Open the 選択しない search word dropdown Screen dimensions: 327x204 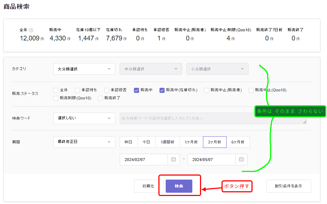point(84,118)
